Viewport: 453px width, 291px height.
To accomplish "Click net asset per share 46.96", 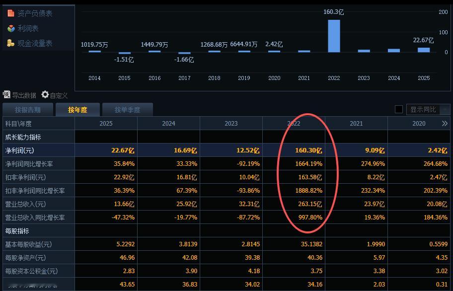I will click(127, 258).
